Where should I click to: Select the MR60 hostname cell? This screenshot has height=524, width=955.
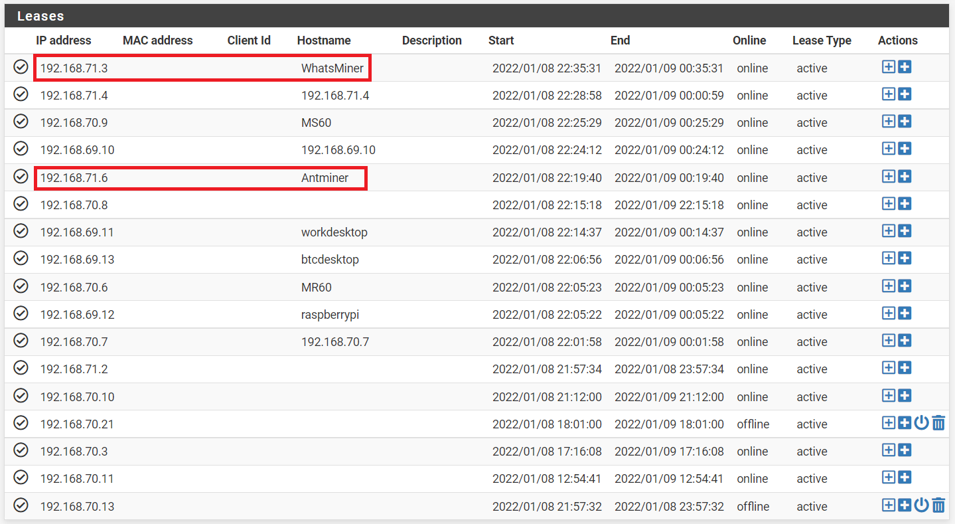pos(317,288)
